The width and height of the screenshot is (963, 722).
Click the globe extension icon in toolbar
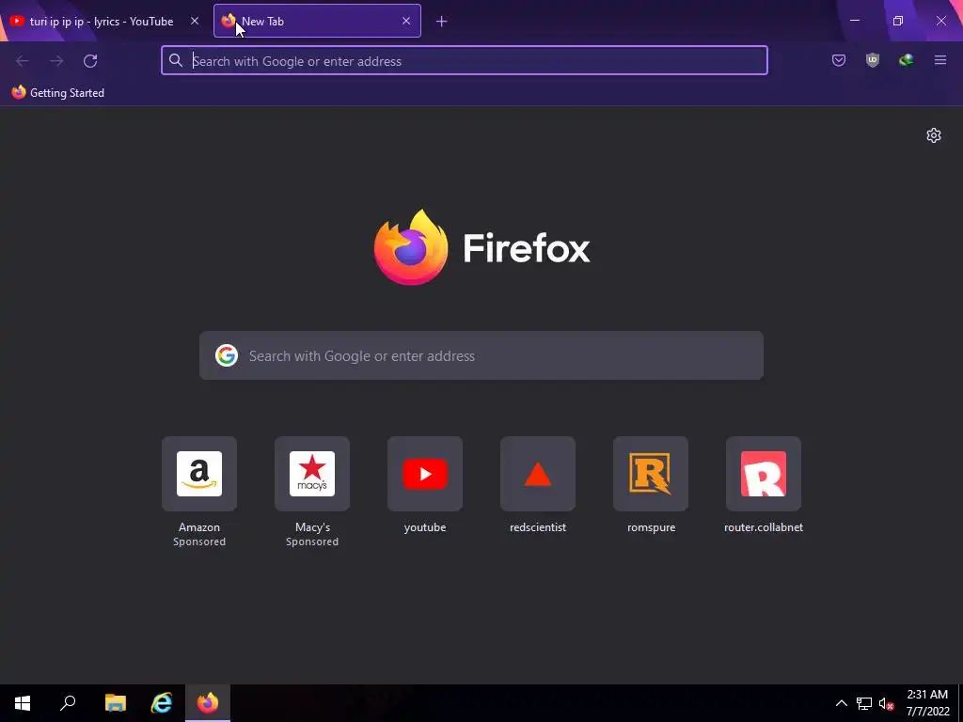click(906, 60)
